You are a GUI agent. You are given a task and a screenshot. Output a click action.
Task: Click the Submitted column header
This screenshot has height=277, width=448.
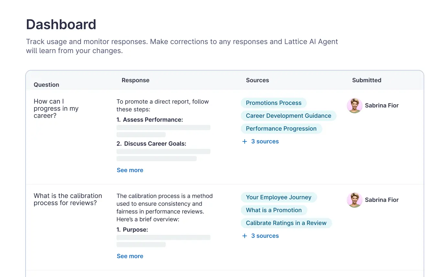tap(366, 80)
